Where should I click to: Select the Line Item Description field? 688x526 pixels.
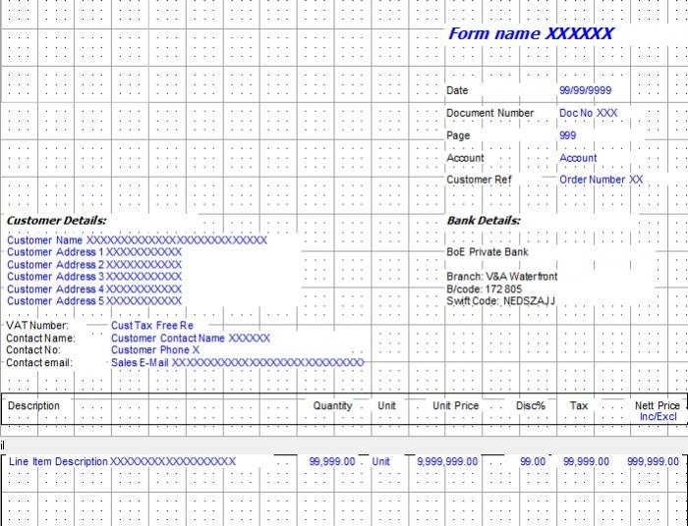[x=123, y=461]
